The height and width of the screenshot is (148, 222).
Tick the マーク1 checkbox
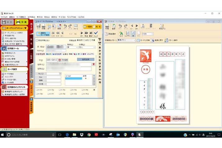tap(37, 90)
